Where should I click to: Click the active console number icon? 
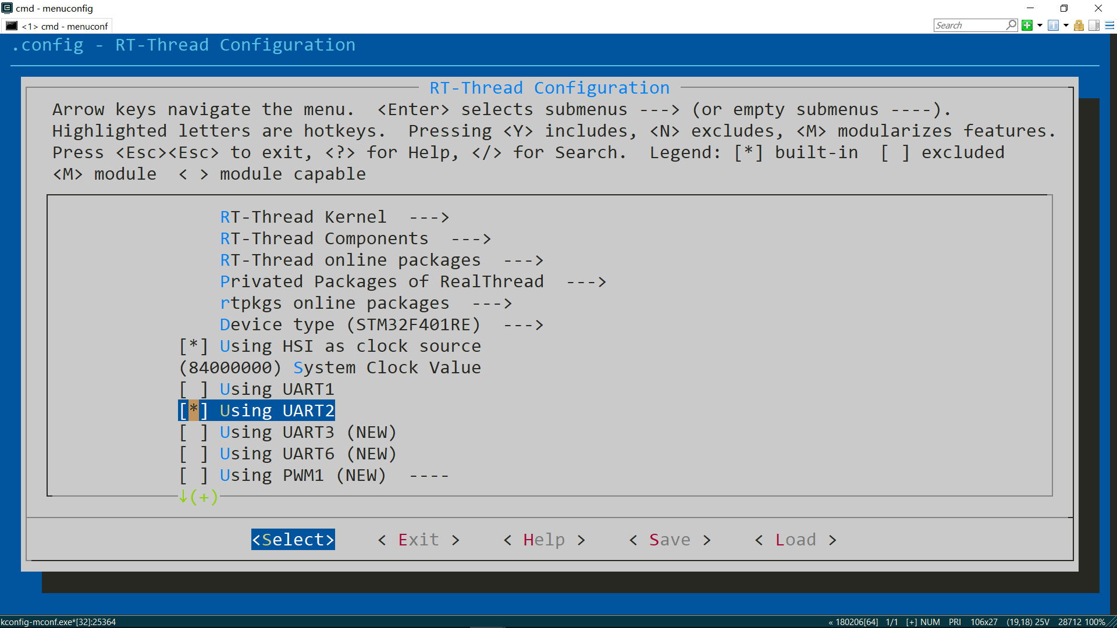coord(1053,25)
